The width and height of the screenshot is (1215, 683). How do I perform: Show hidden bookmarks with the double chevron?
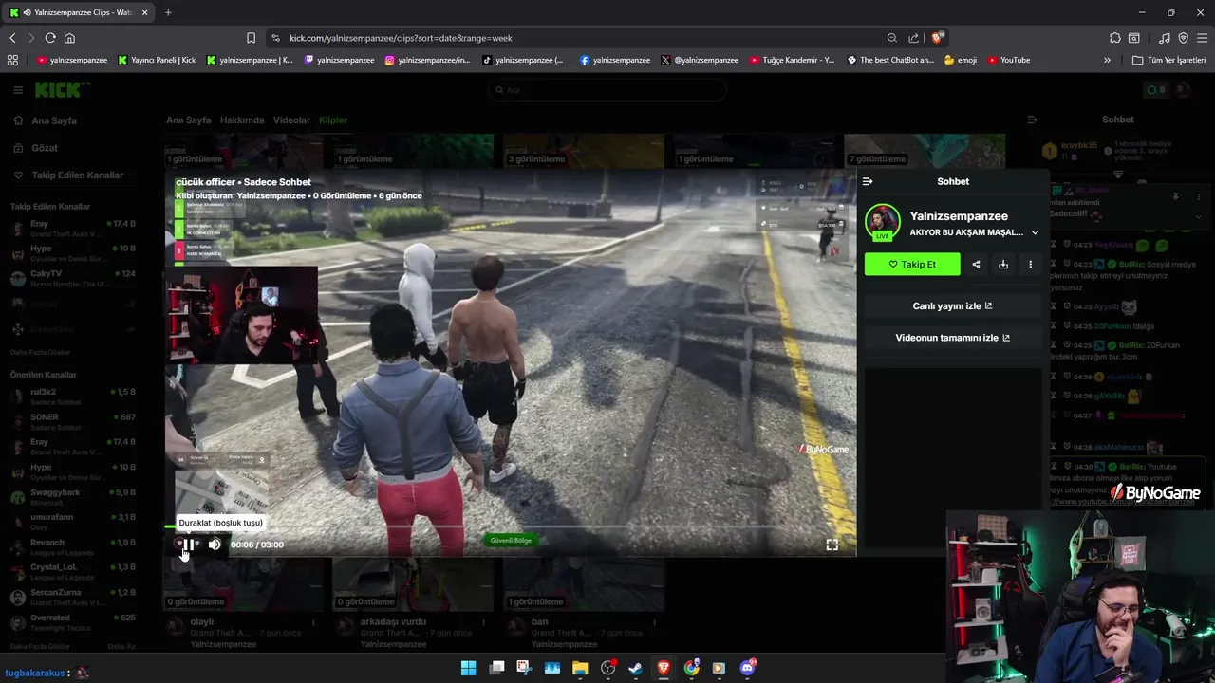(x=1107, y=60)
